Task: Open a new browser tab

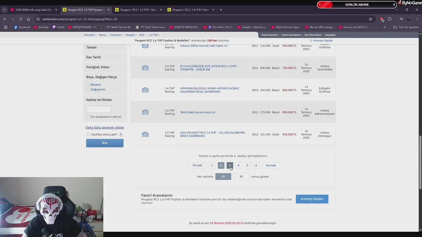Action: 221,10
